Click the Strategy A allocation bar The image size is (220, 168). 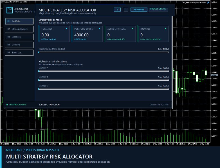coord(104,71)
